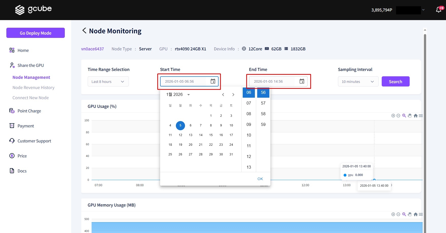Open the GPU Usage chart hamburger menu

421,116
